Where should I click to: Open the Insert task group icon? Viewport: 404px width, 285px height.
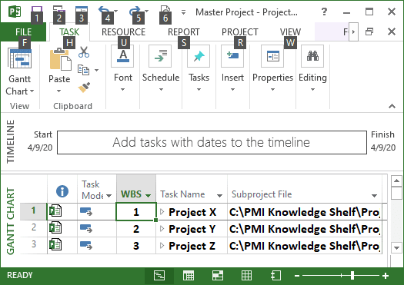(232, 56)
